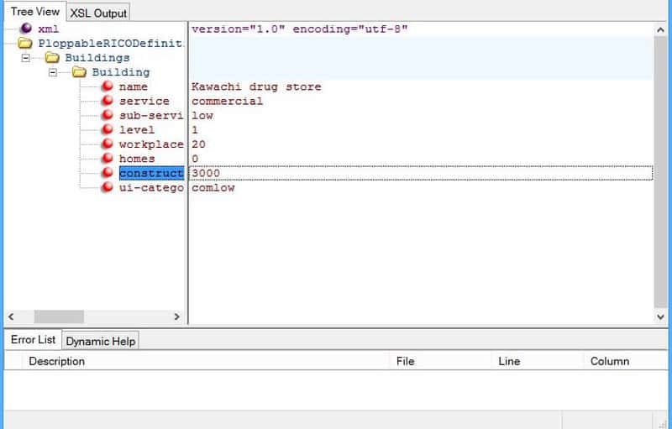Click the red ball icon beside service
The width and height of the screenshot is (672, 429).
point(108,101)
